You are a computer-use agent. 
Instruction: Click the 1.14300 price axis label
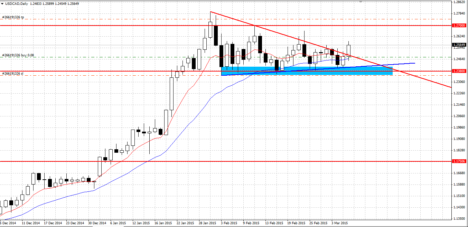click(459, 207)
